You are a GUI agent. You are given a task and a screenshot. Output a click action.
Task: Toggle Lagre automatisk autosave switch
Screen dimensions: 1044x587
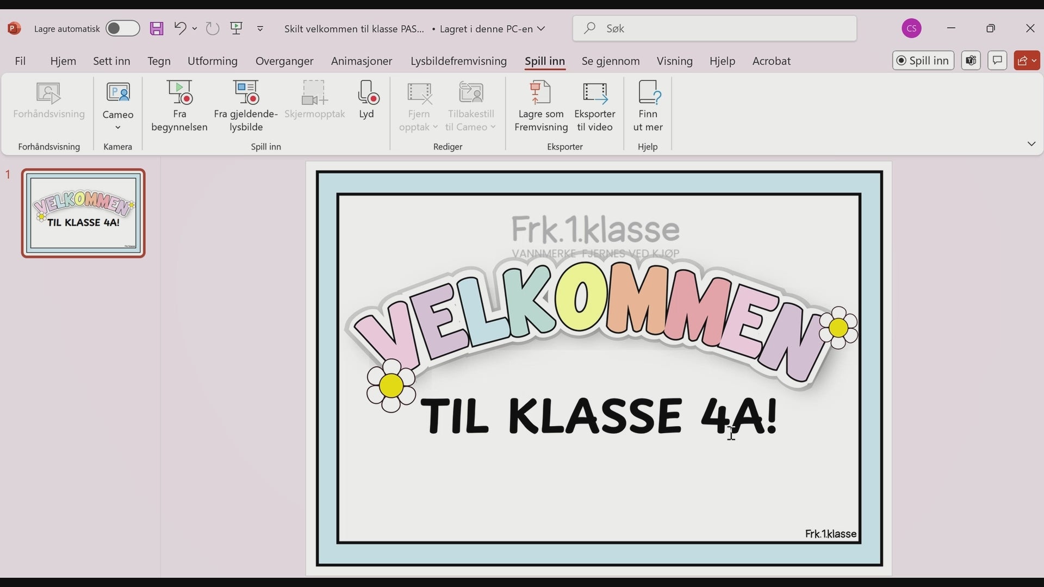click(x=122, y=28)
